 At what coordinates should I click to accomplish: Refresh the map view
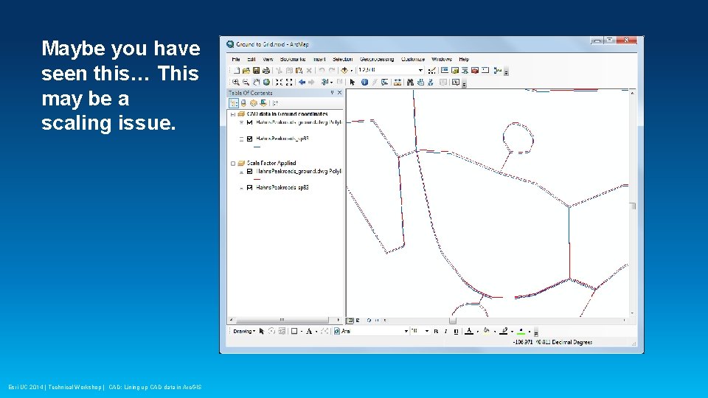(x=369, y=321)
